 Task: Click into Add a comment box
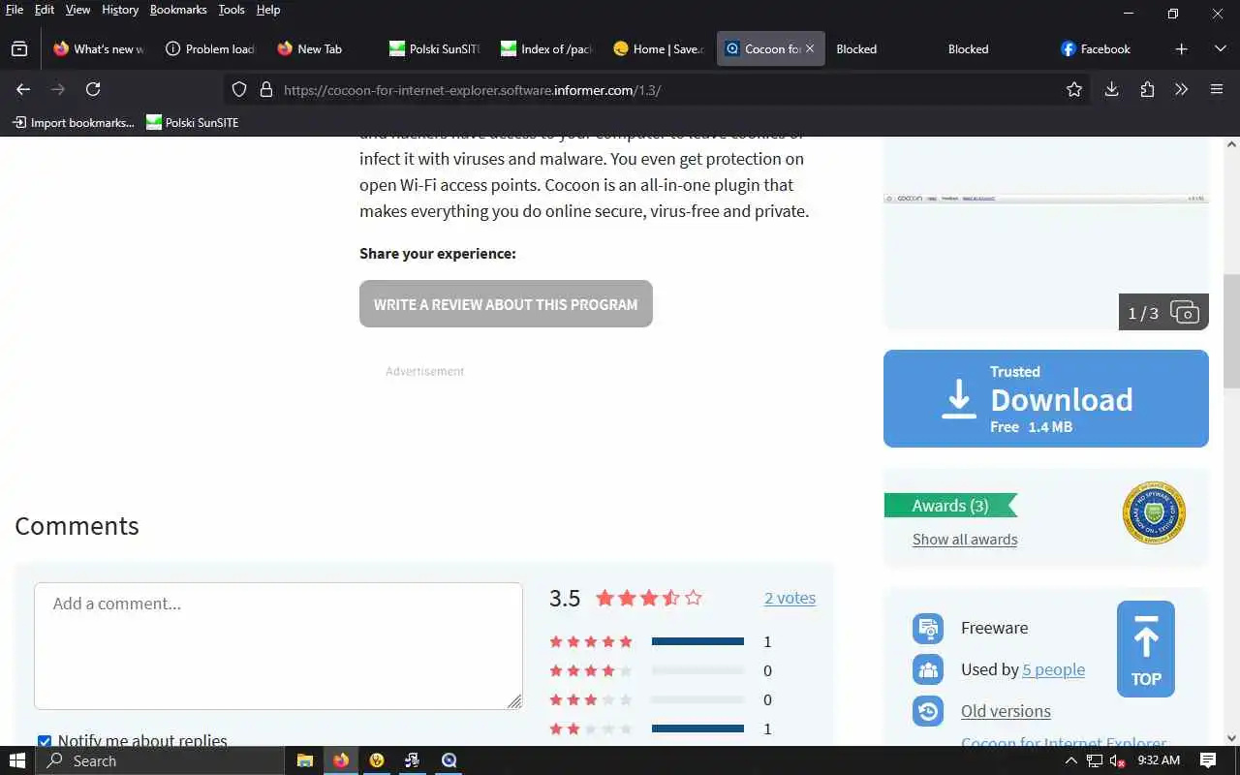tap(278, 646)
